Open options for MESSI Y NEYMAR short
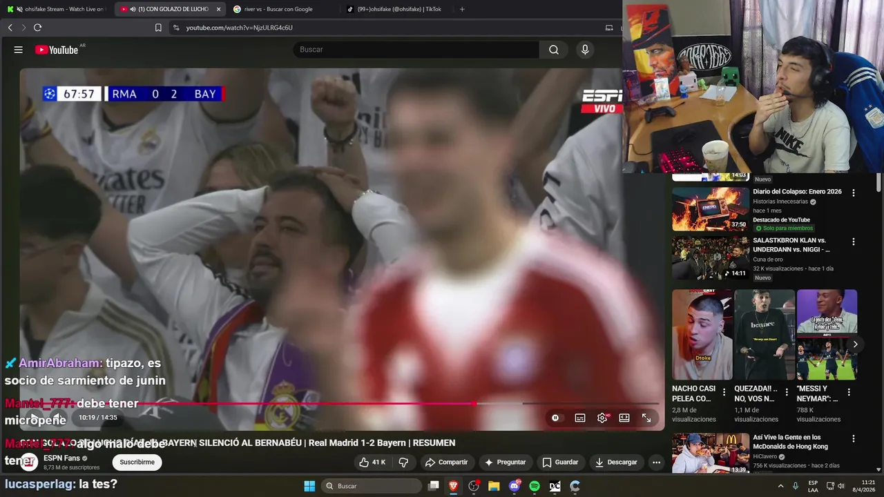The width and height of the screenshot is (884, 497). (849, 392)
